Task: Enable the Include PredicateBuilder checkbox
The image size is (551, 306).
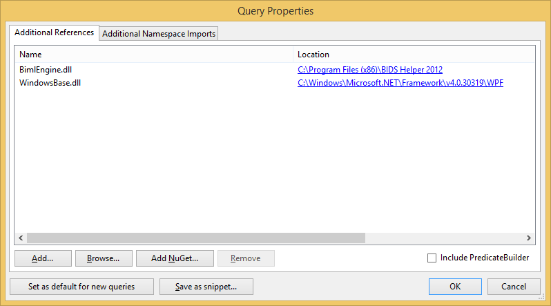Action: (x=432, y=258)
